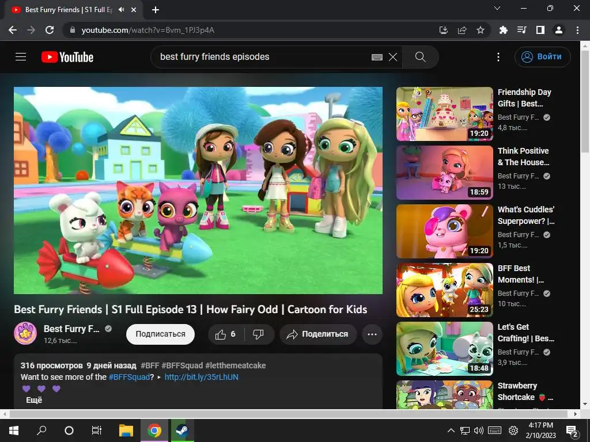
Task: Toggle Chrome side panel
Action: (540, 30)
